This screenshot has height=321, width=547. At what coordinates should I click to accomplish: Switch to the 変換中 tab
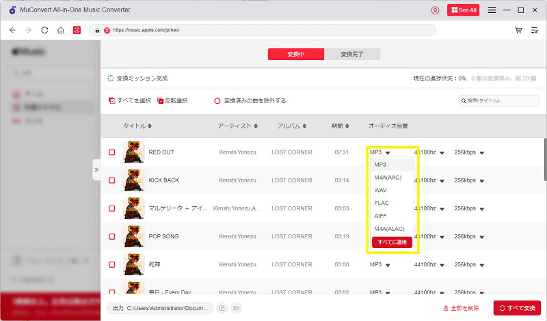(x=296, y=54)
